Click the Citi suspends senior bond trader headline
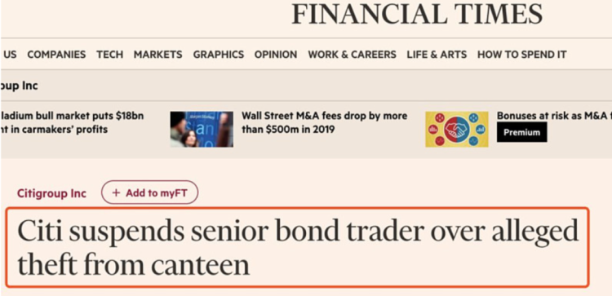Image resolution: width=612 pixels, height=296 pixels. pos(297,248)
